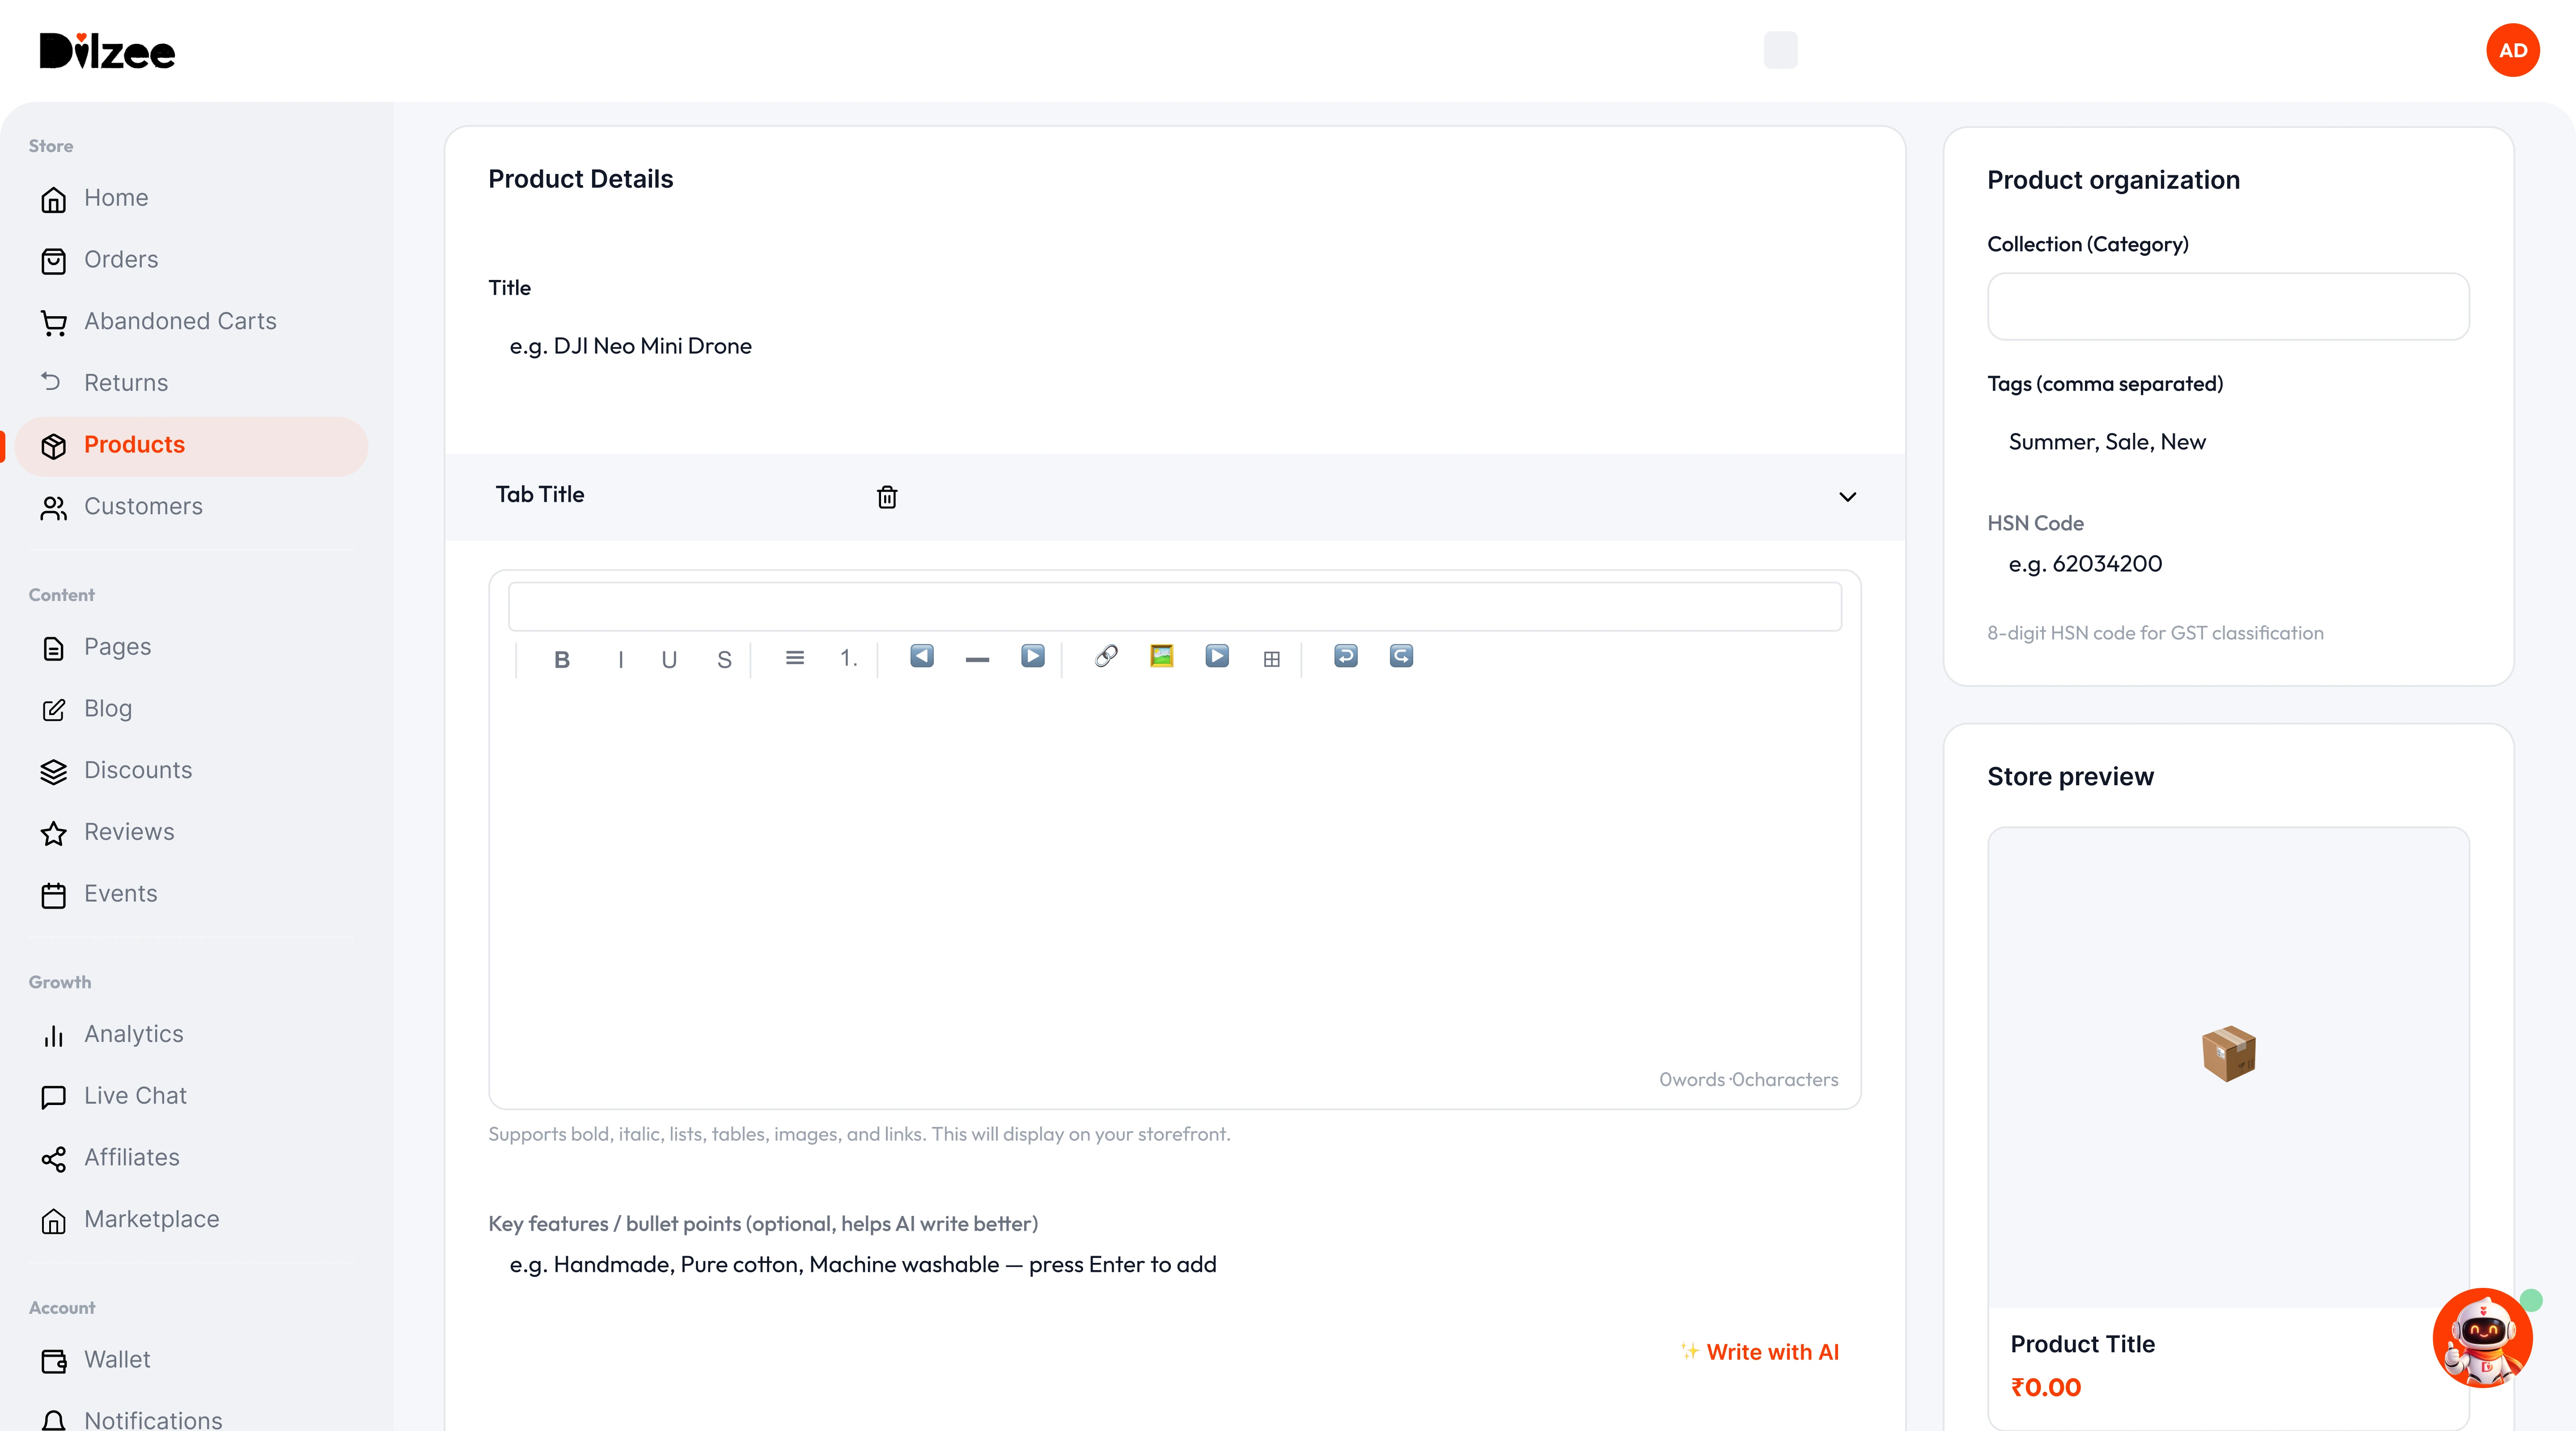
Task: Click the right arrow icon before the link icon
Action: [1033, 656]
